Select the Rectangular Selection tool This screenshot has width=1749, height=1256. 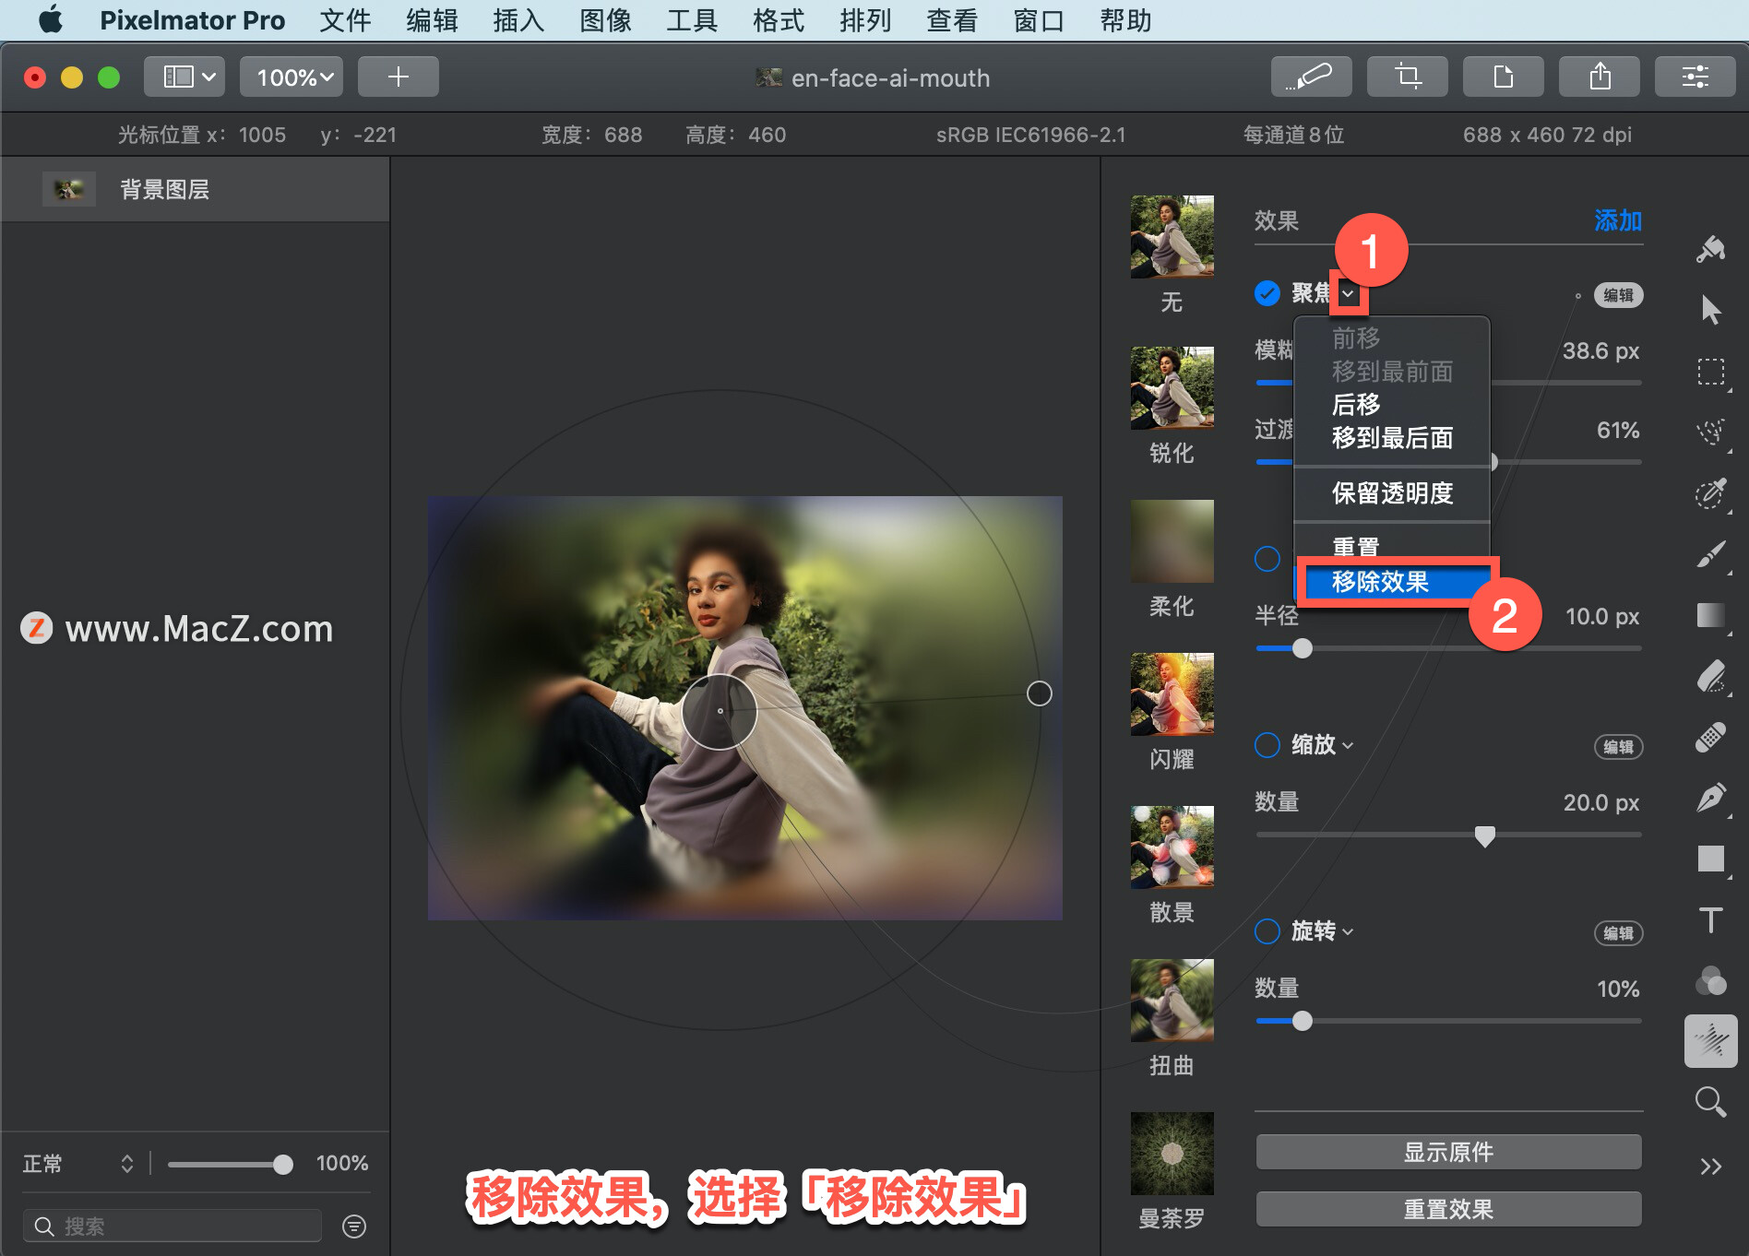coord(1711,372)
